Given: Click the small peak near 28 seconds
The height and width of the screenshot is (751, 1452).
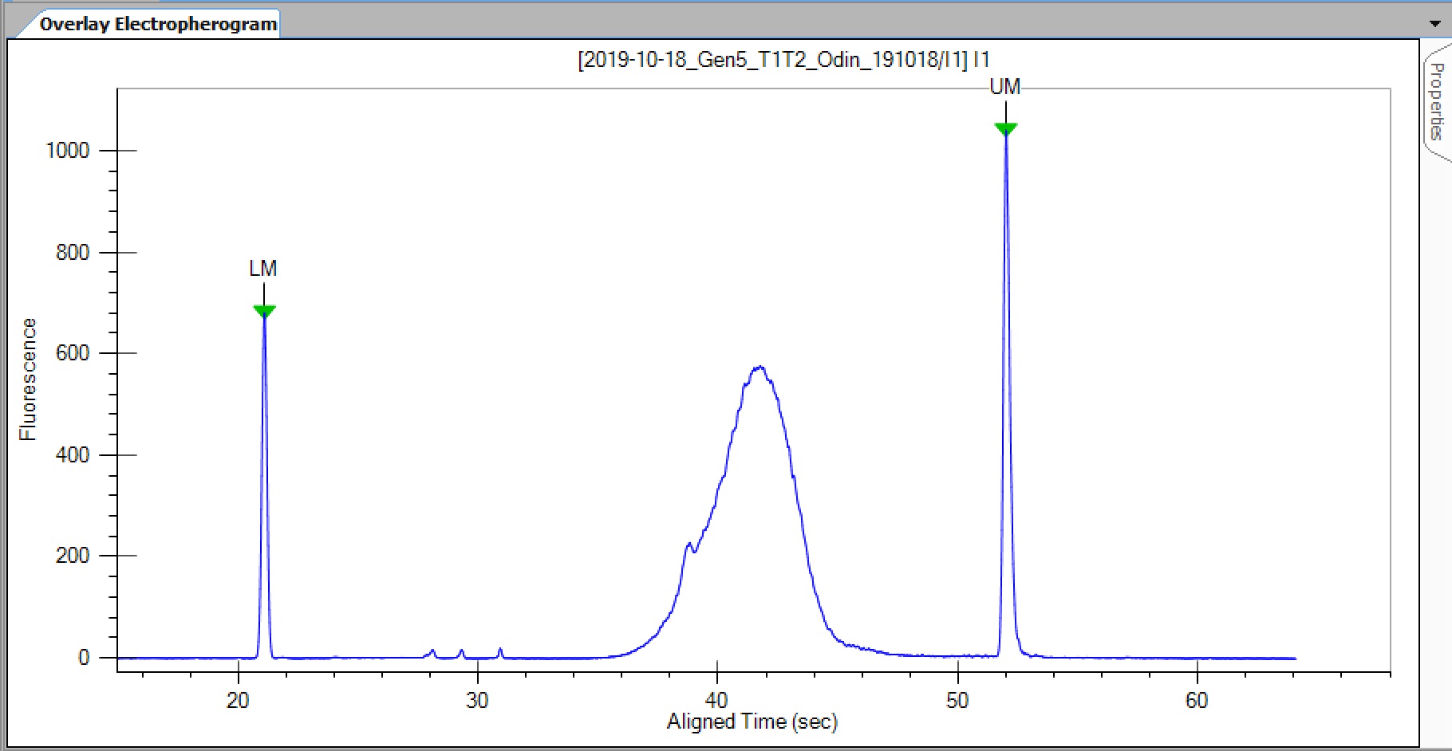Looking at the screenshot, I should click(432, 651).
